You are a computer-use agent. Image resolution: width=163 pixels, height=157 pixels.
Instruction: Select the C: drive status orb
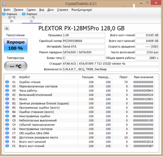coord(24,14)
